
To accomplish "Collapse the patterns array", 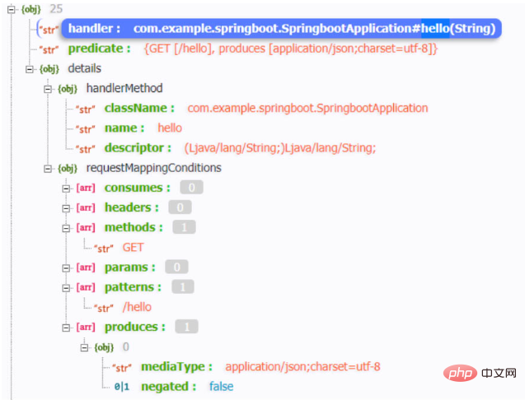I will pos(66,288).
